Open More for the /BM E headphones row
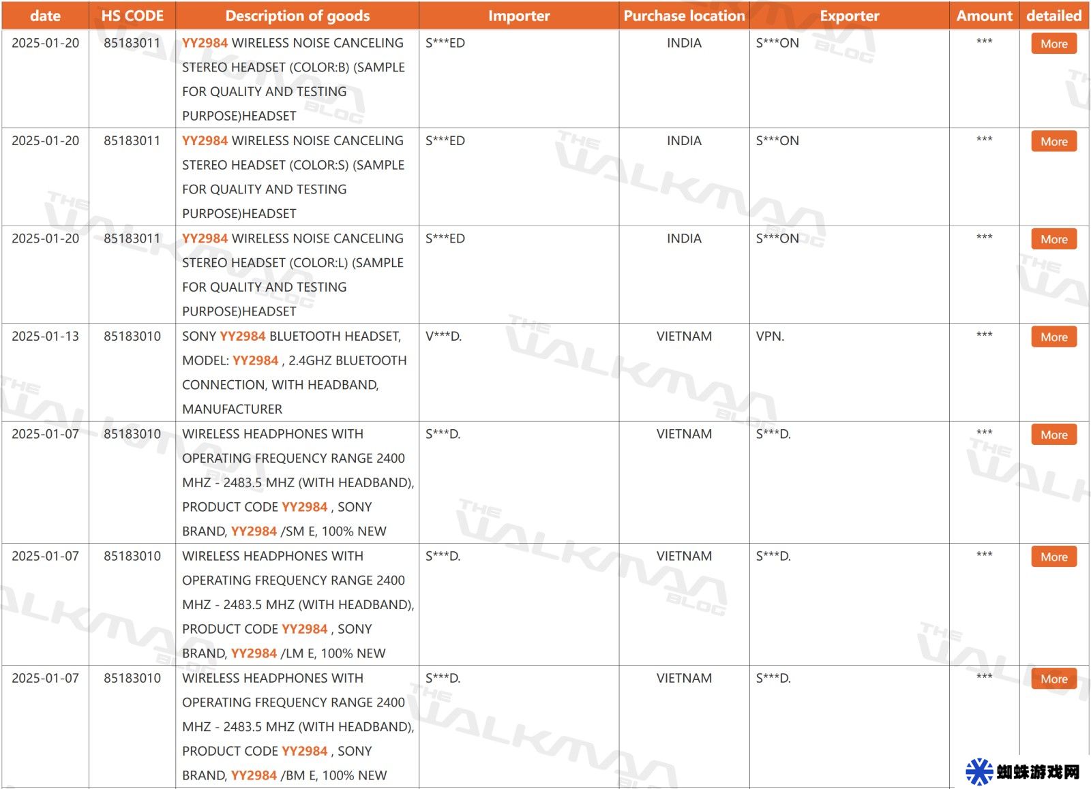This screenshot has height=789, width=1091. coord(1053,679)
